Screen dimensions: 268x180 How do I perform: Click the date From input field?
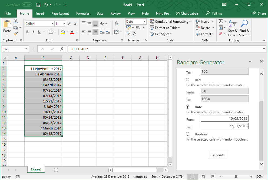[x=224, y=118]
